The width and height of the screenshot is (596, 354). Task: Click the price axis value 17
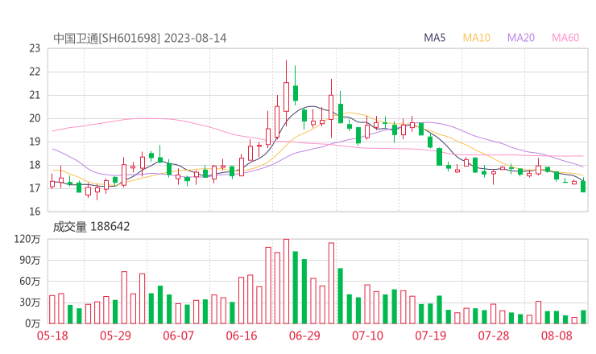click(35, 188)
